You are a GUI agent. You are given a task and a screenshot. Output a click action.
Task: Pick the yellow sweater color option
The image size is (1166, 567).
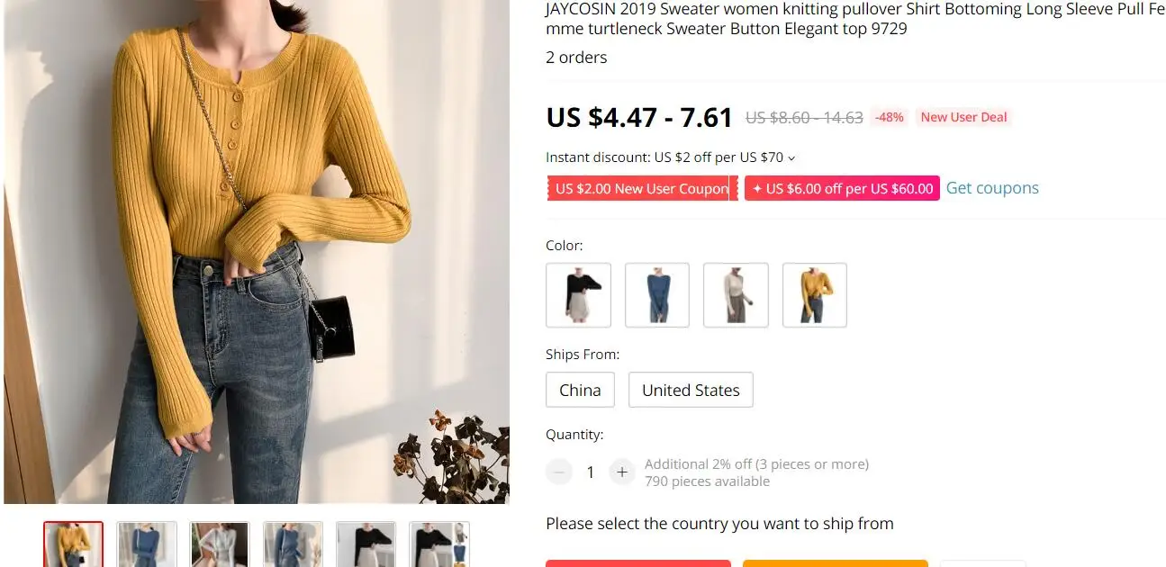pos(815,295)
